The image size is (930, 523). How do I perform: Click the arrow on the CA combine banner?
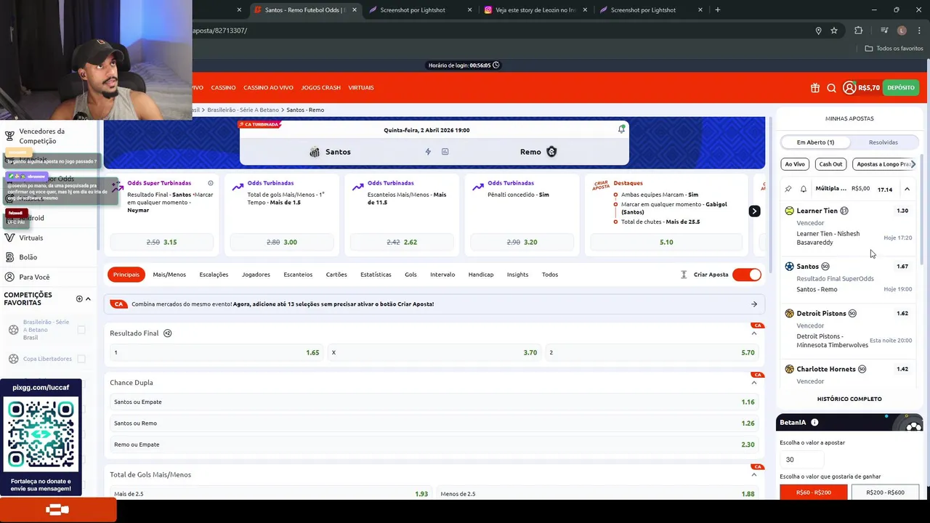click(754, 304)
